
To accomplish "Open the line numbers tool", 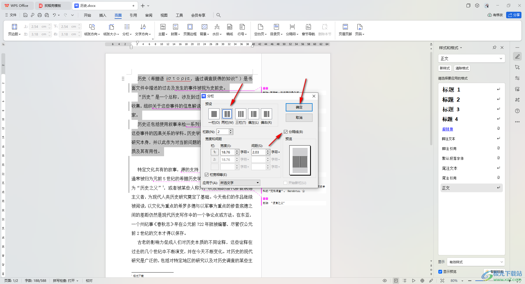I will [242, 30].
